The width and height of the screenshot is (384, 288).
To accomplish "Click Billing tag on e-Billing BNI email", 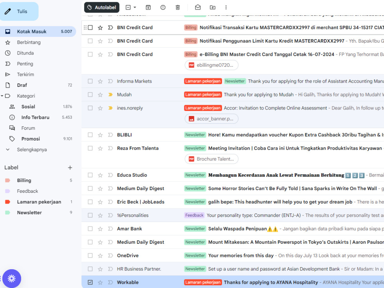I will pyautogui.click(x=191, y=55).
